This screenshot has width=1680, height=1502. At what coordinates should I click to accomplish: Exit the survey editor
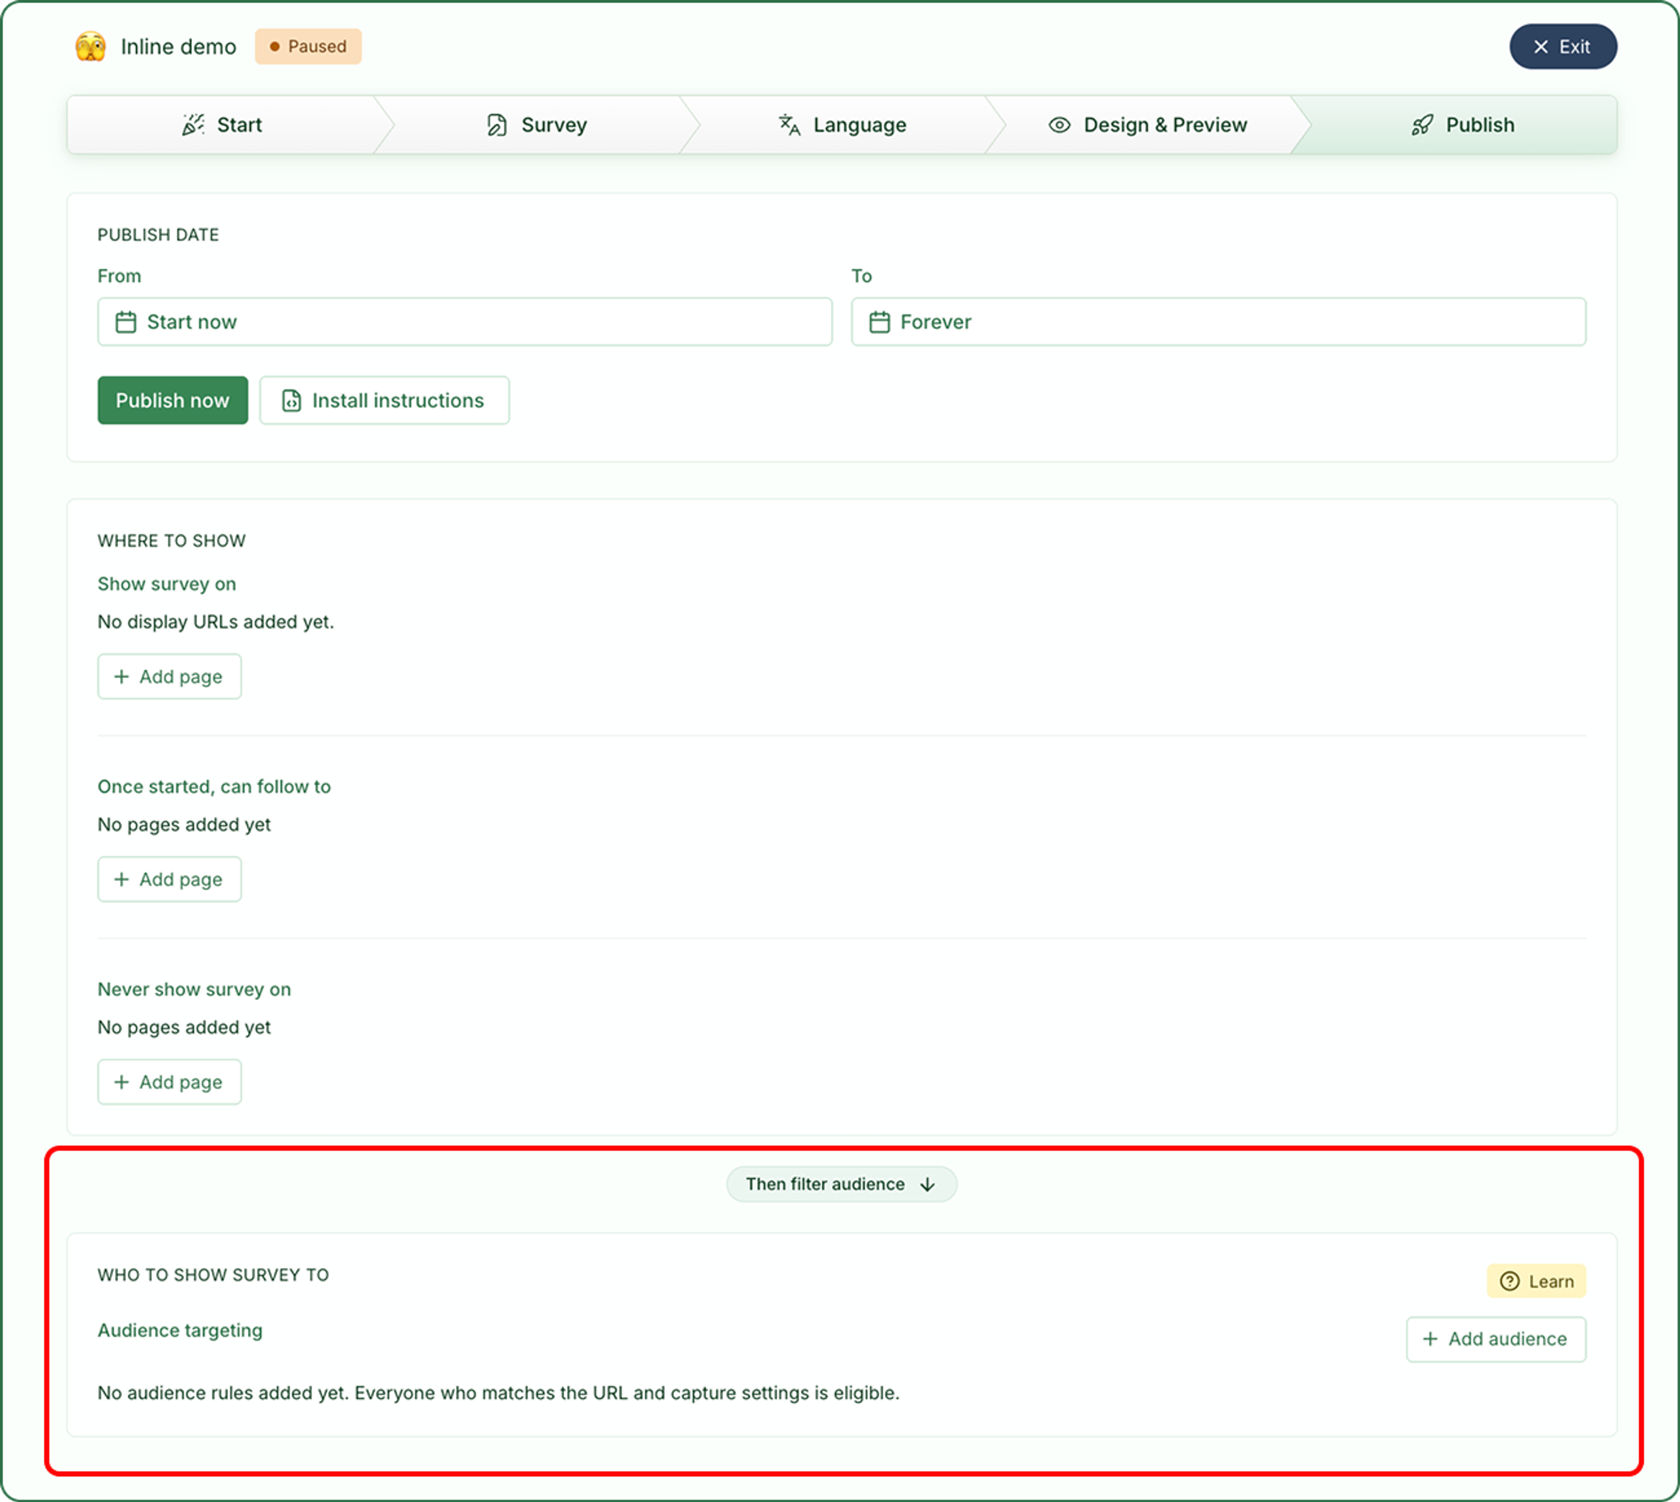pyautogui.click(x=1563, y=46)
